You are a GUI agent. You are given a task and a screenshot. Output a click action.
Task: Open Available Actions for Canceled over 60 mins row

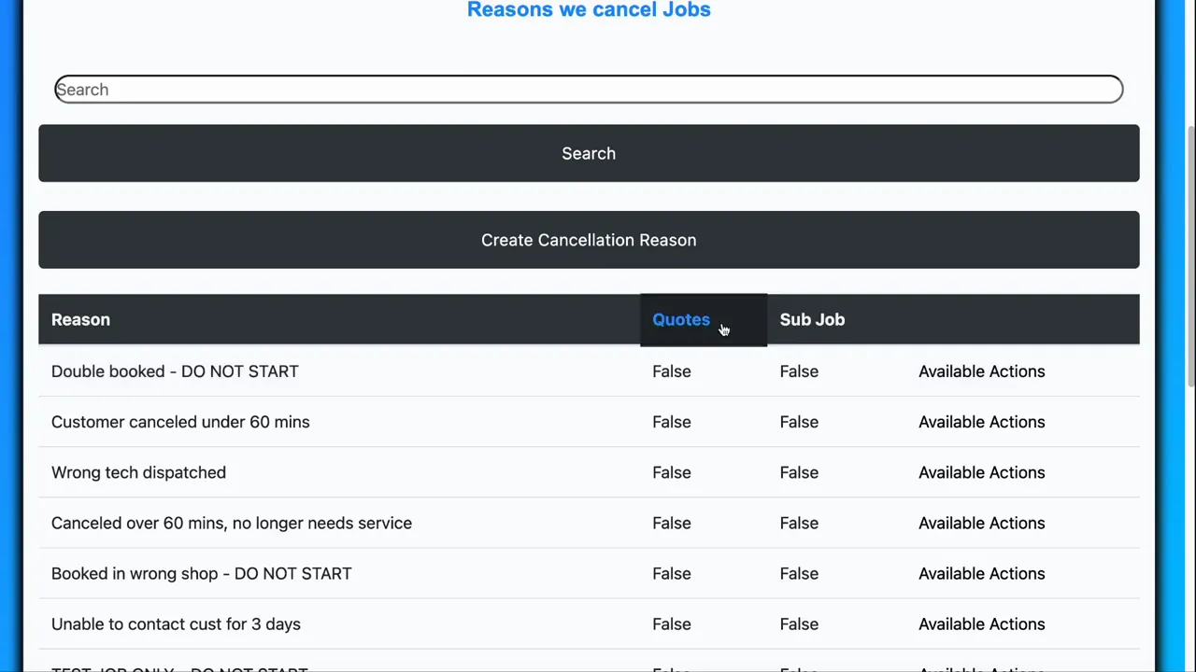point(981,523)
